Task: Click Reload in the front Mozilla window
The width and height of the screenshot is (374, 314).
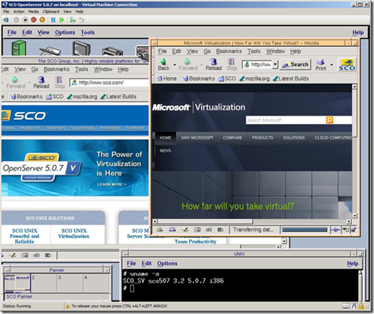Action: coord(214,65)
